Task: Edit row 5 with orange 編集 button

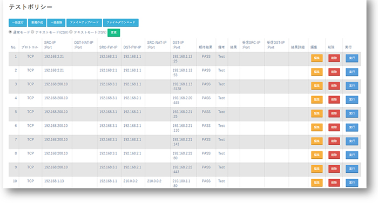Action: tap(317, 113)
